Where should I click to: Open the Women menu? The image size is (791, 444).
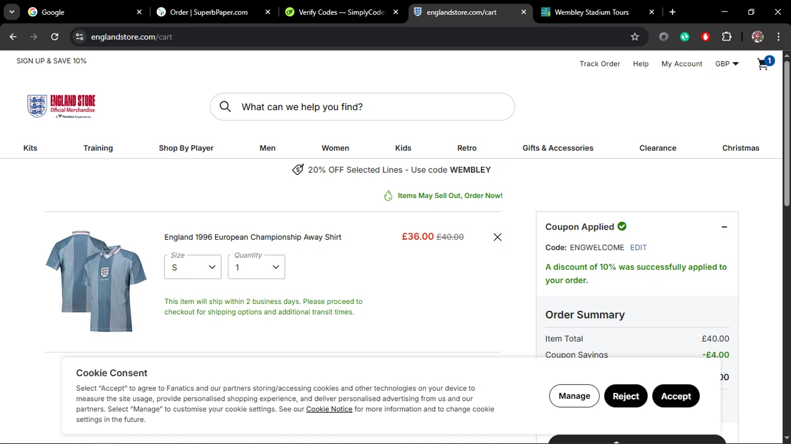point(335,148)
